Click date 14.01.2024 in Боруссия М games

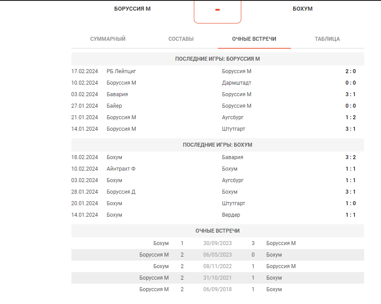pyautogui.click(x=85, y=129)
